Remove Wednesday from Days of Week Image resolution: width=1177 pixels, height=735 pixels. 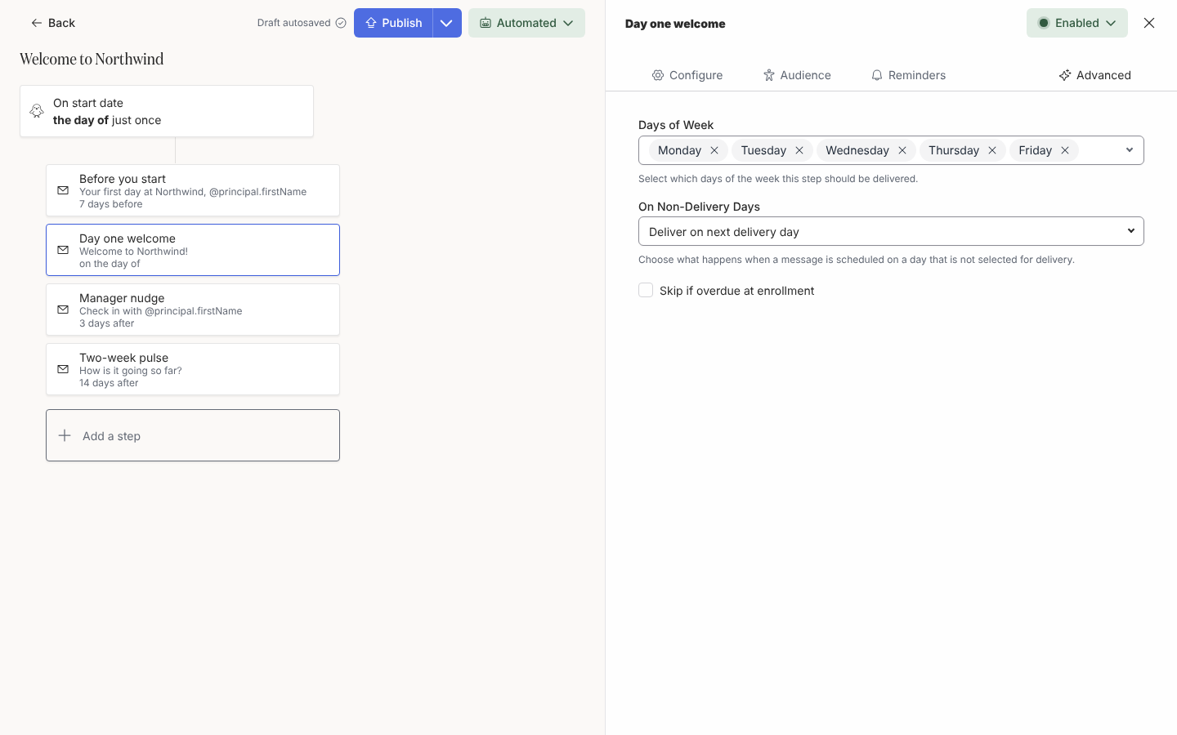point(902,150)
